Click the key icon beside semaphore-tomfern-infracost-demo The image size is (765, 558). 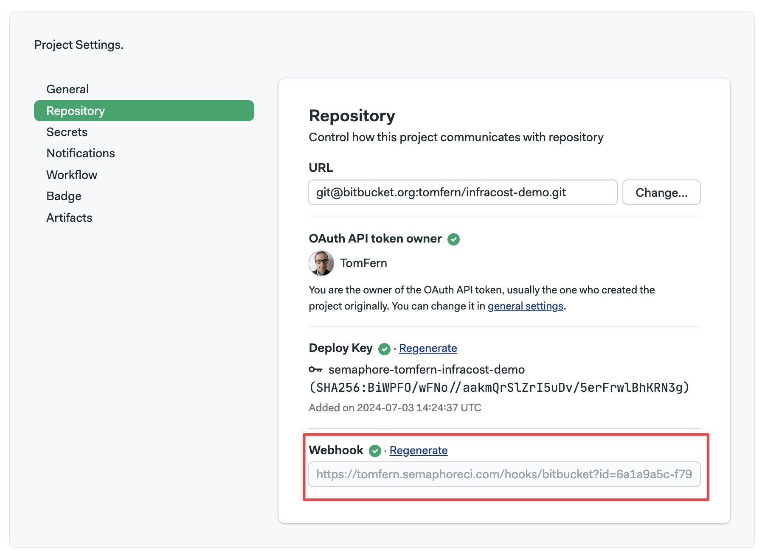pos(315,370)
